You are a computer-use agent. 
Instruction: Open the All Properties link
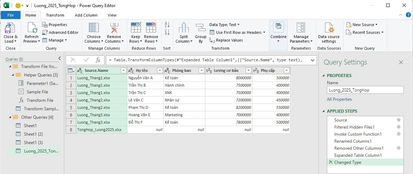click(339, 99)
